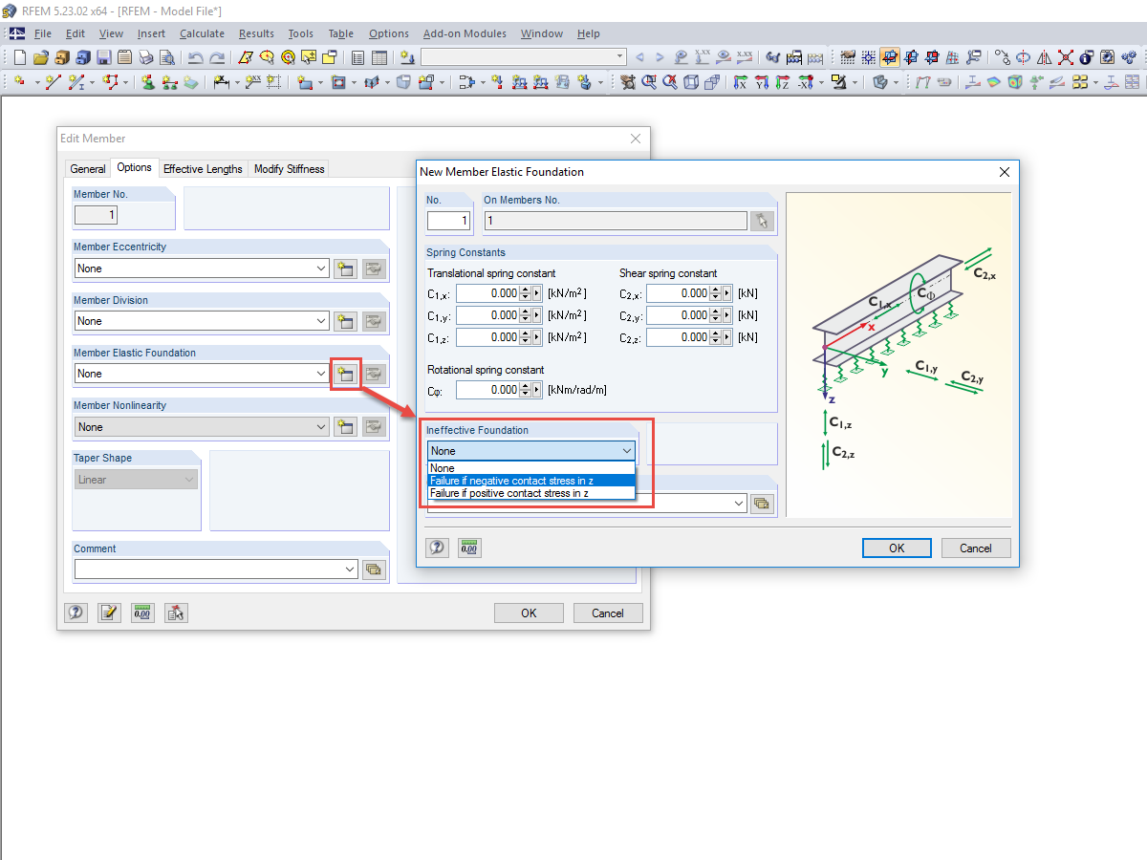The image size is (1147, 860).
Task: Click Cancel in Edit Member dialog
Action: 608,613
